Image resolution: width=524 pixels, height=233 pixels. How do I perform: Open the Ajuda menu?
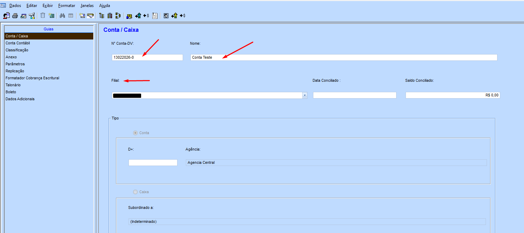point(104,6)
